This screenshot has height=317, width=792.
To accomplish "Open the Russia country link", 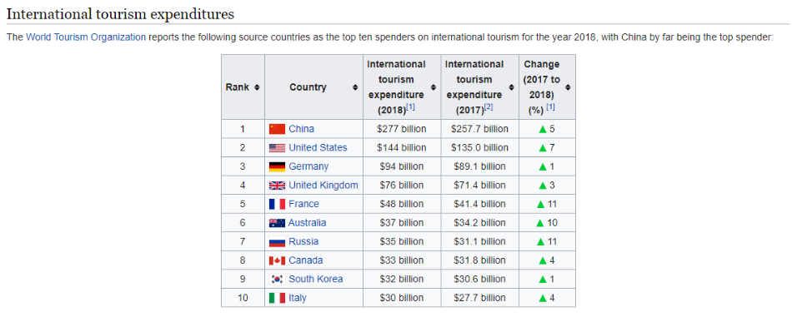I will (303, 241).
